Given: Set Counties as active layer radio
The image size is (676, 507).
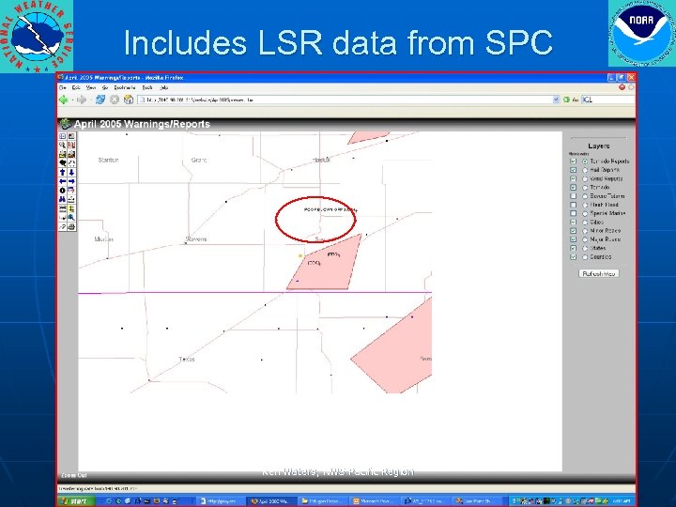Looking at the screenshot, I should click(585, 257).
